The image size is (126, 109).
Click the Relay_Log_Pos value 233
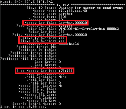[x=62, y=32]
